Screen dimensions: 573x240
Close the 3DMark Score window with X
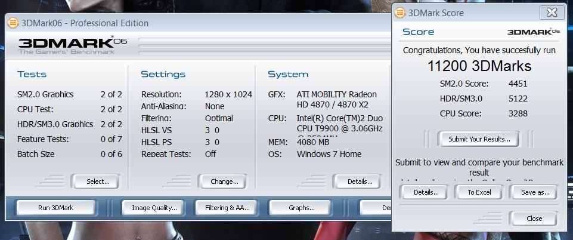pyautogui.click(x=552, y=13)
